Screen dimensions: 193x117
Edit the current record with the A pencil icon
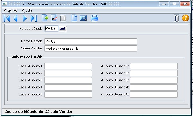click(x=54, y=18)
